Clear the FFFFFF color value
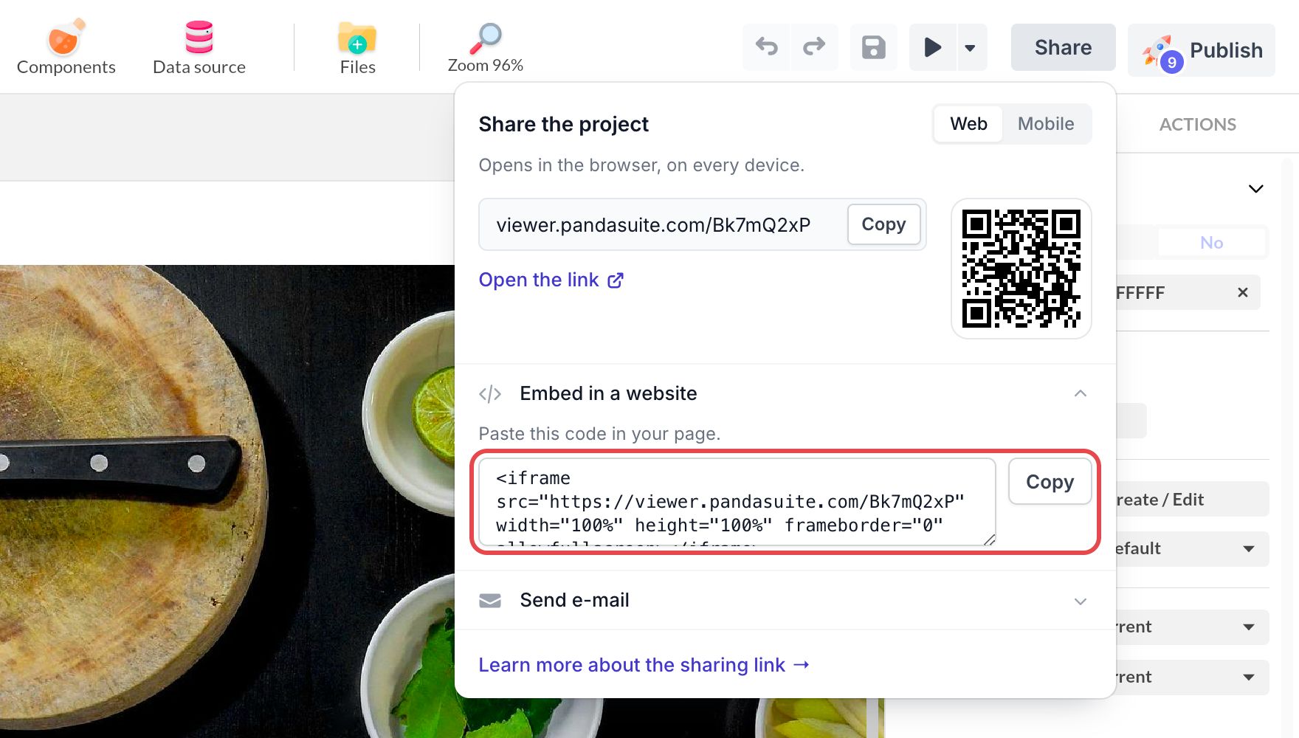This screenshot has width=1299, height=738. [1243, 292]
